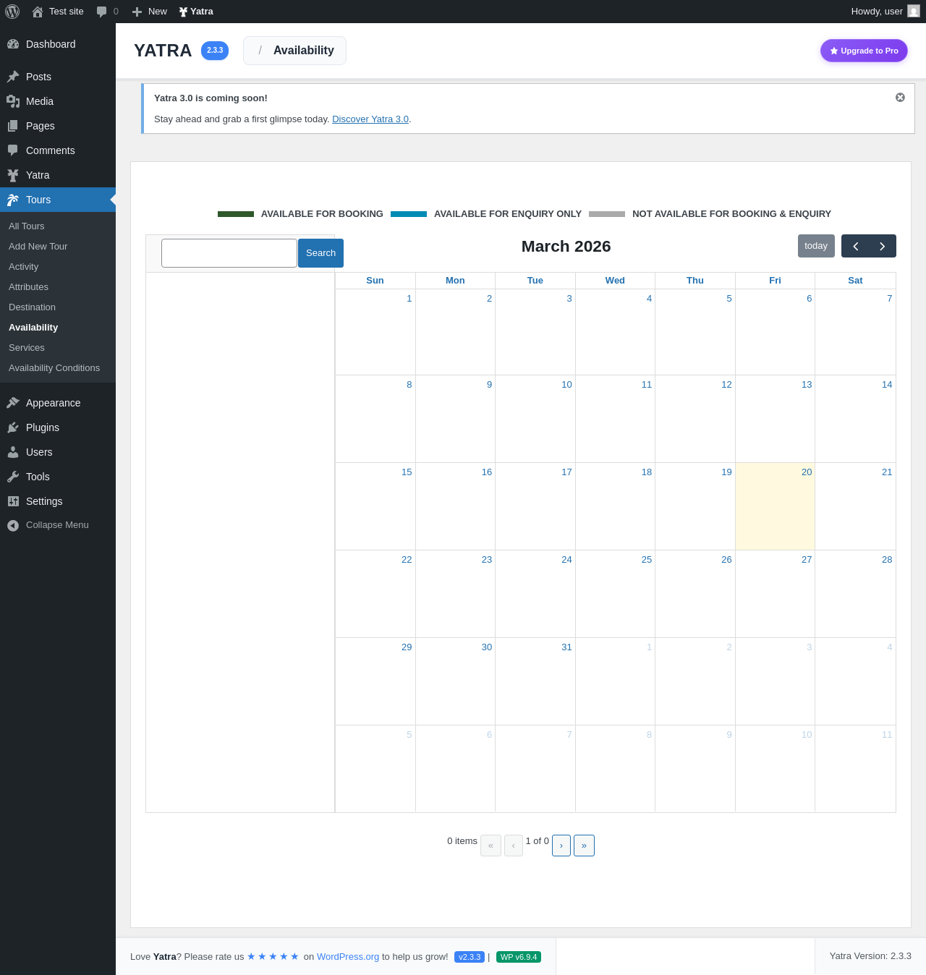Go to last page with double-arrow button

coord(584,846)
